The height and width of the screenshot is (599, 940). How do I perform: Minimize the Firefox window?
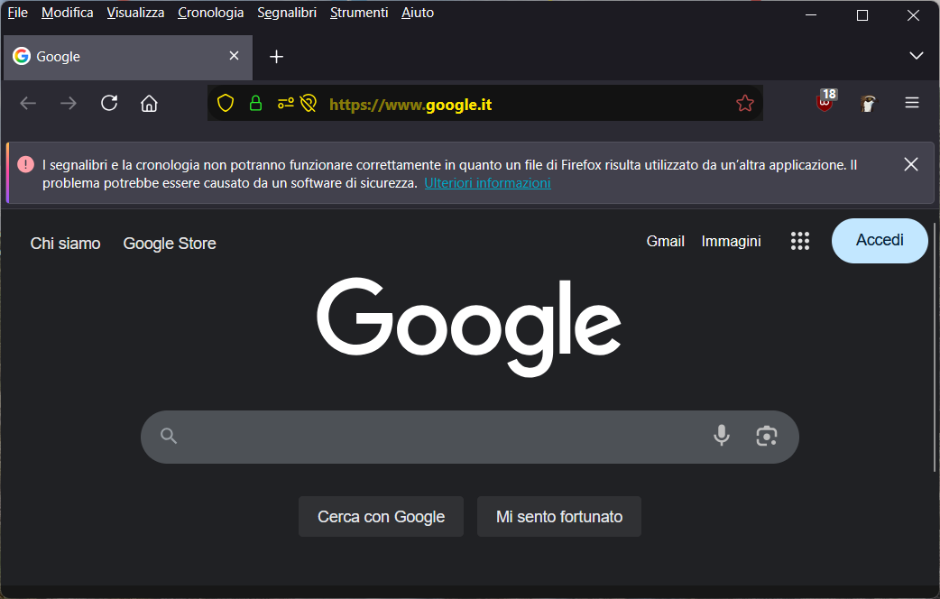point(811,15)
